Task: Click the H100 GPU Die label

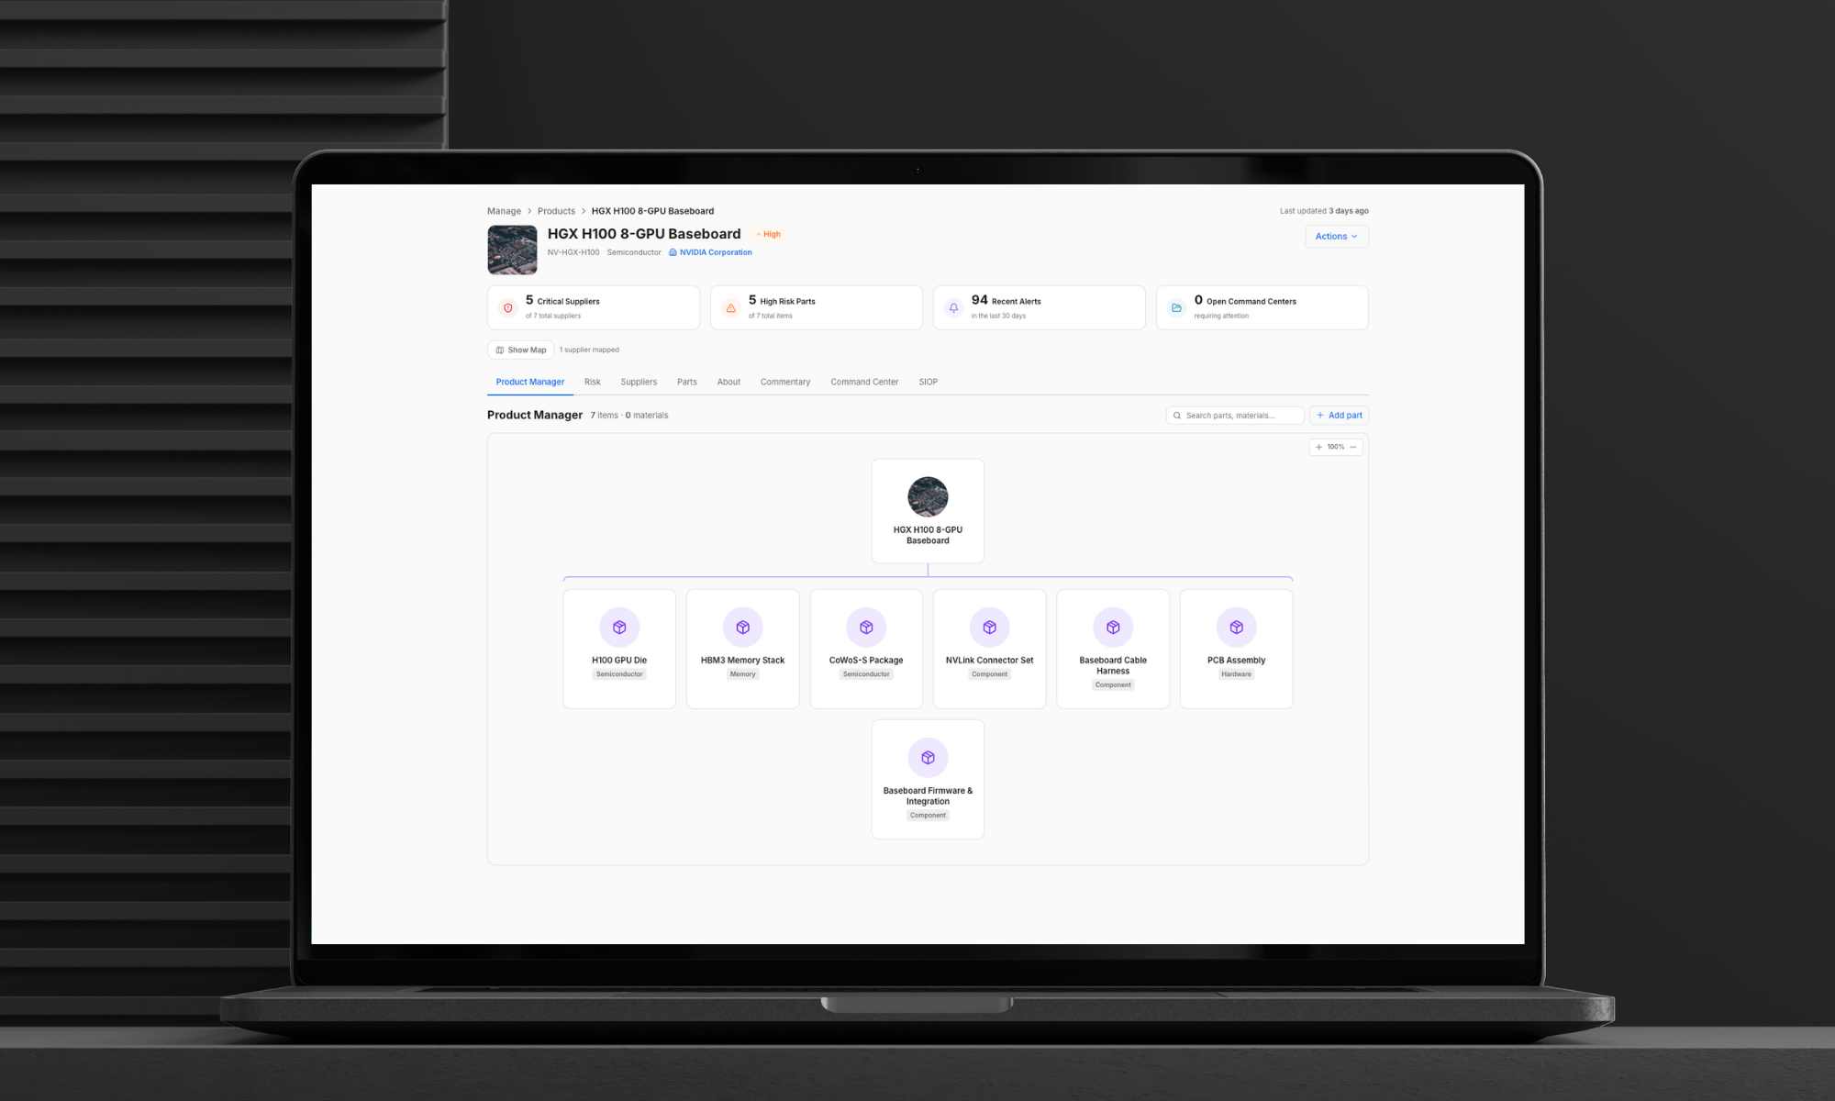Action: point(619,661)
